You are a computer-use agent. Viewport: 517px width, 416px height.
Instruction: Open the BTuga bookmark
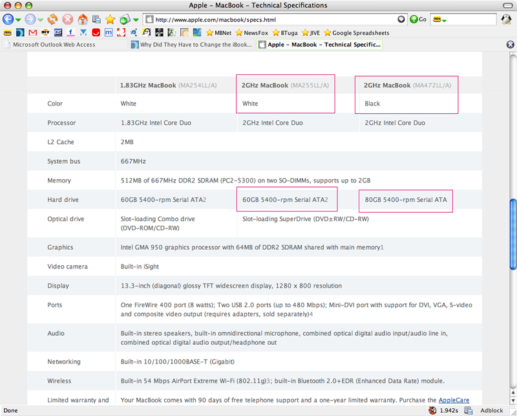285,33
